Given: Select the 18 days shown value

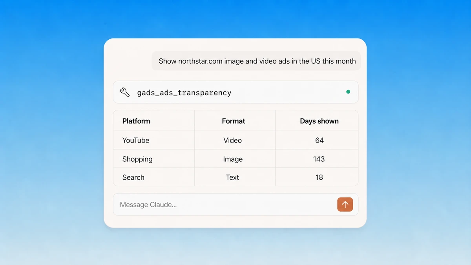Looking at the screenshot, I should point(319,177).
